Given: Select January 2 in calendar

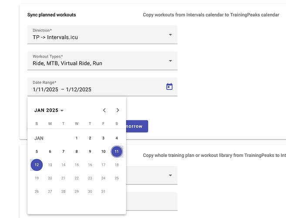Looking at the screenshot, I should click(x=90, y=138).
